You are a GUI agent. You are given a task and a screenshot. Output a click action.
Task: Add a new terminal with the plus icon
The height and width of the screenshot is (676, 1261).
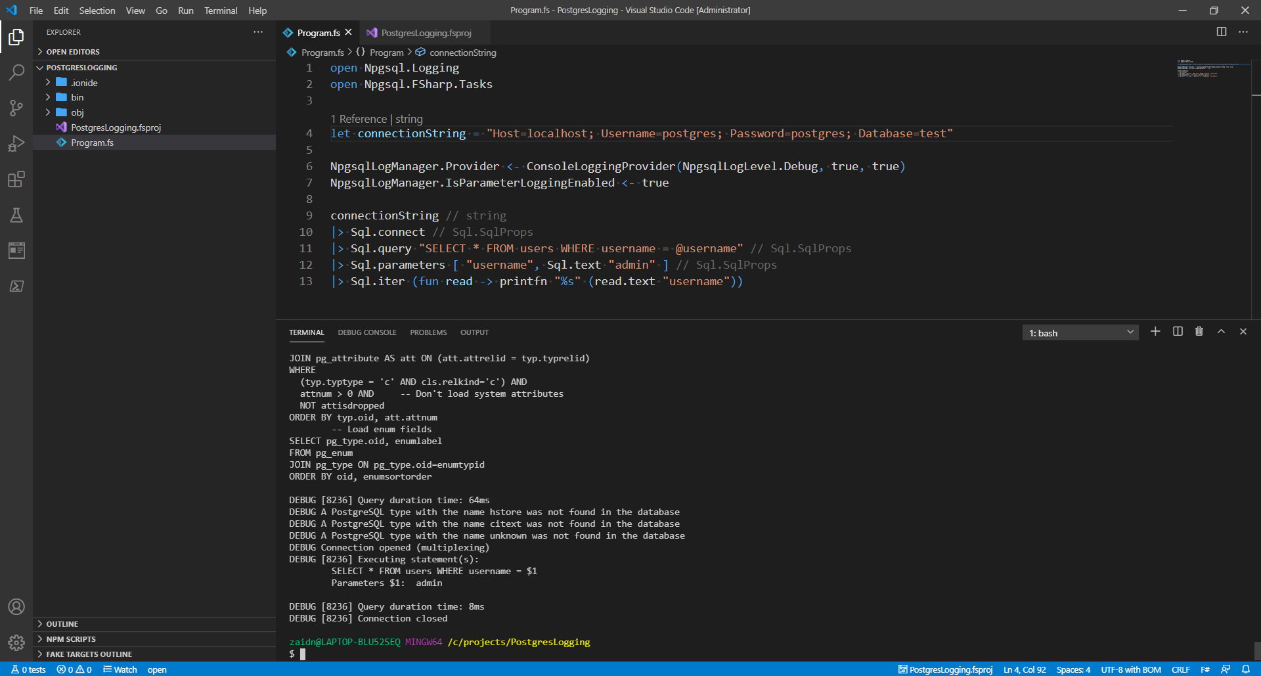(1155, 332)
